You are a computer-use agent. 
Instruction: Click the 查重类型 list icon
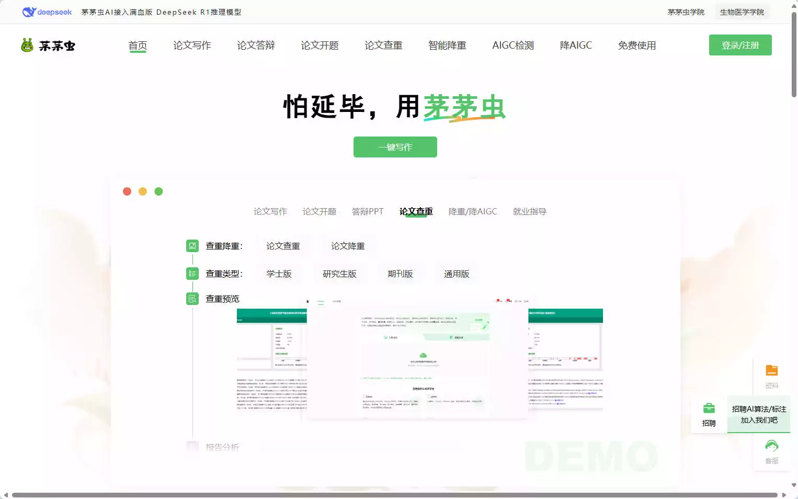tap(192, 274)
